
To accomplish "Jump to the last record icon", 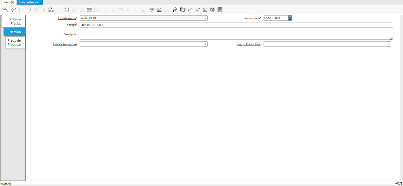I will [x=143, y=10].
